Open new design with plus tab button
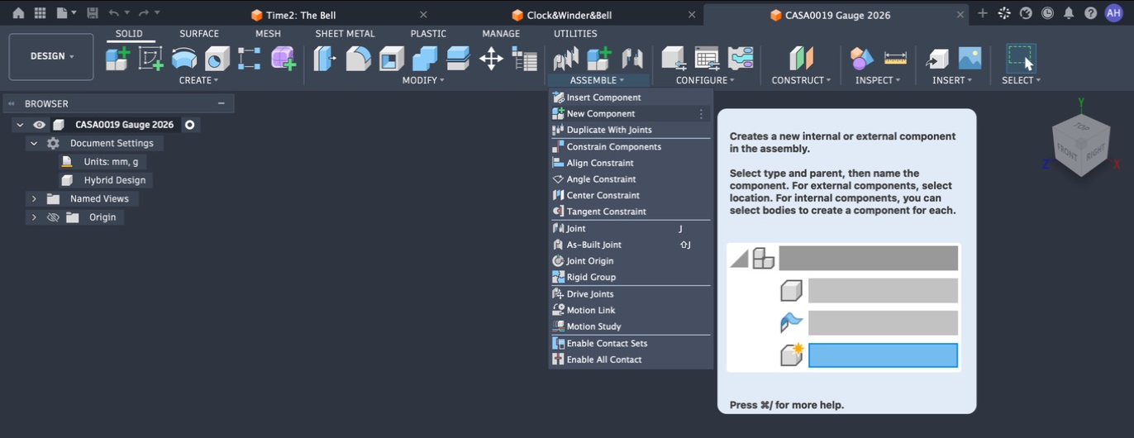This screenshot has width=1134, height=438. click(x=982, y=13)
